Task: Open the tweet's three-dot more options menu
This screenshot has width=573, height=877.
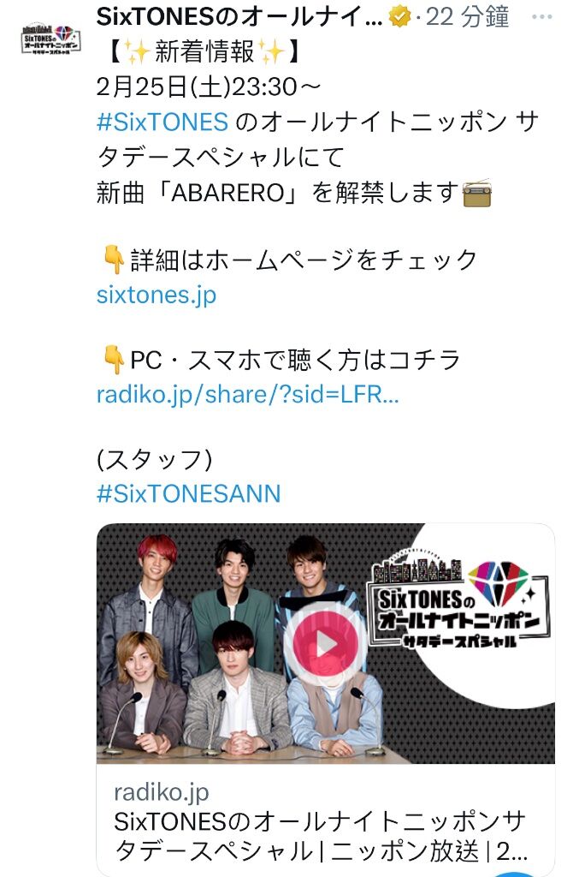Action: (x=541, y=17)
